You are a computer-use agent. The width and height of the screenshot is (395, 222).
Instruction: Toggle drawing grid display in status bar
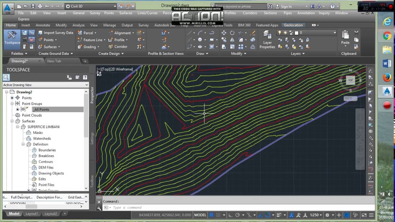pos(211,215)
